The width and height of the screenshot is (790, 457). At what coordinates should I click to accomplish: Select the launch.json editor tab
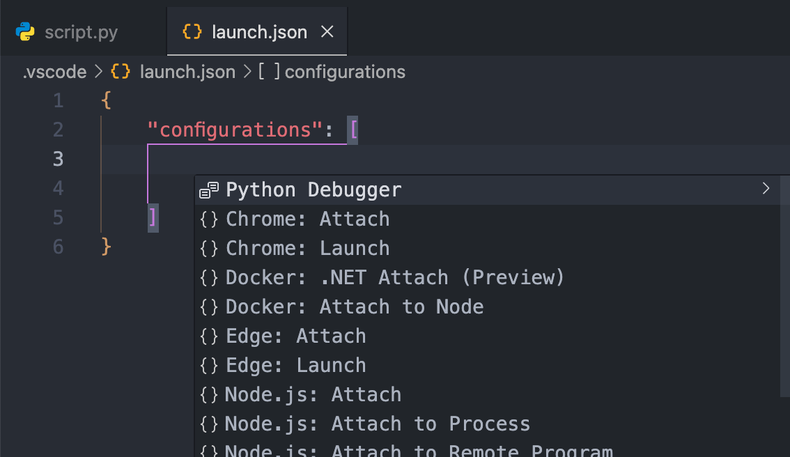pos(259,32)
